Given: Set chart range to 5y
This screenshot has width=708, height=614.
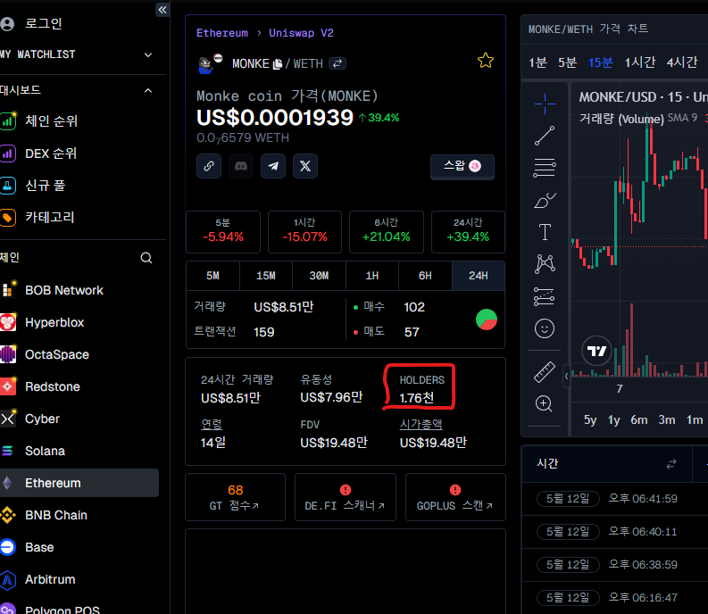Looking at the screenshot, I should (589, 420).
